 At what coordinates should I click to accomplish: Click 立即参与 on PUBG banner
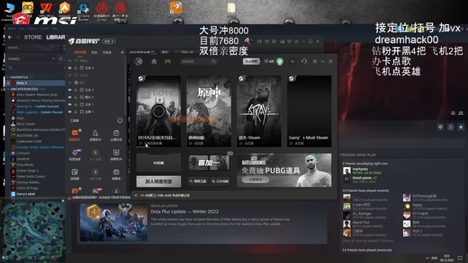(256, 179)
